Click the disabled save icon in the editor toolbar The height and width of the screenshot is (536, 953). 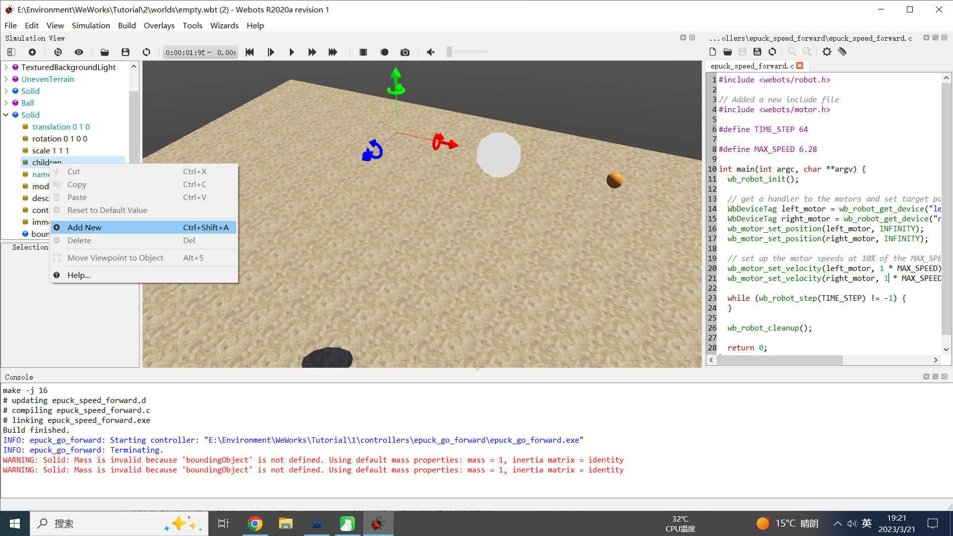coord(743,52)
